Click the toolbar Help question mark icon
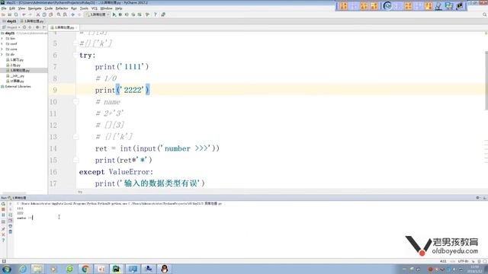 [x=156, y=14]
